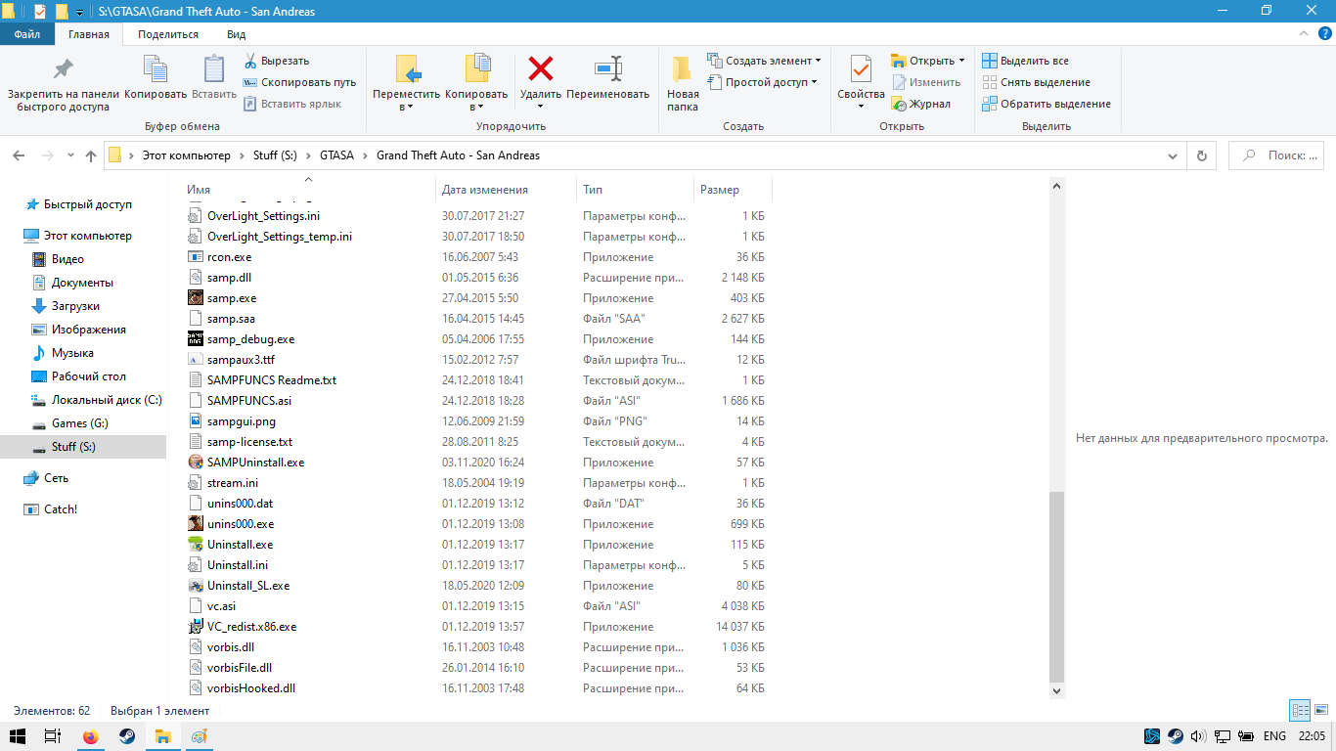This screenshot has width=1336, height=751.
Task: Click Copy path (Скопировать путь)
Action: click(299, 82)
